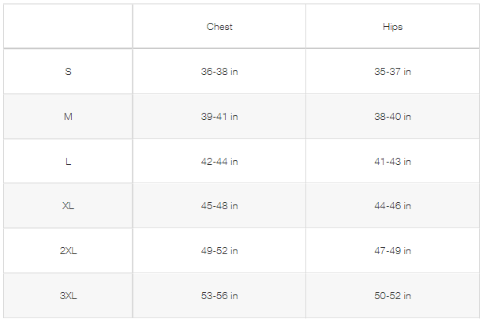Click the 38-40 in hips cell
This screenshot has height=322, width=483.
(392, 117)
